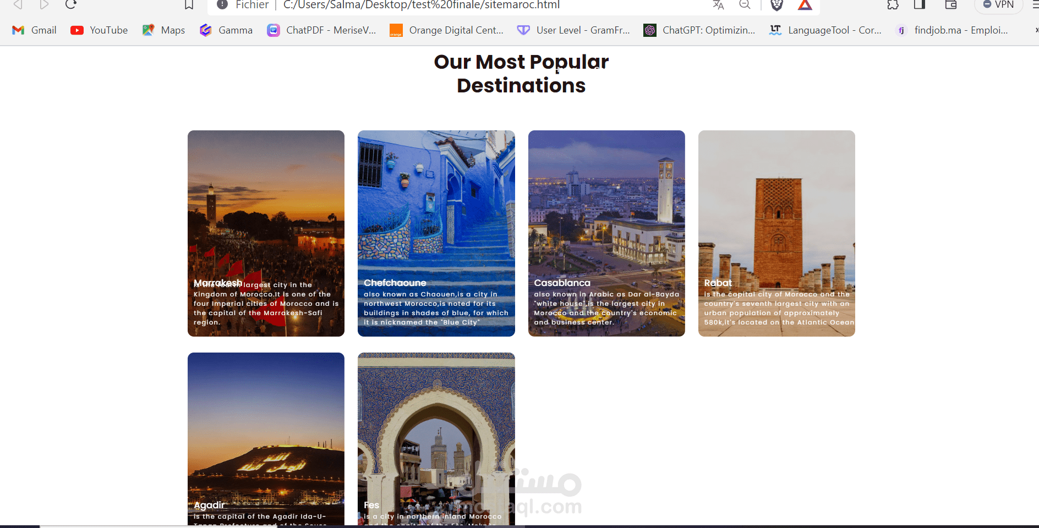
Task: Click the Rabat card title text
Action: pos(718,283)
